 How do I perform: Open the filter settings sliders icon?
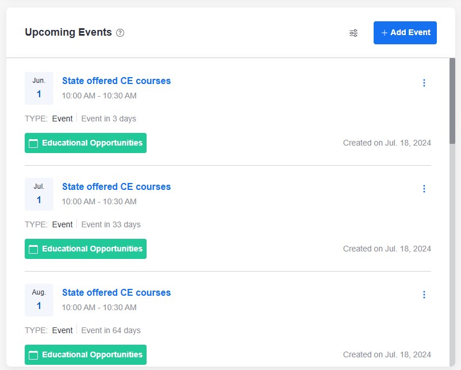354,33
